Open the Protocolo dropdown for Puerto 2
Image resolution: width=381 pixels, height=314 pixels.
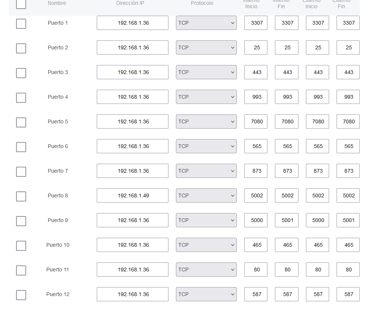pyautogui.click(x=206, y=47)
